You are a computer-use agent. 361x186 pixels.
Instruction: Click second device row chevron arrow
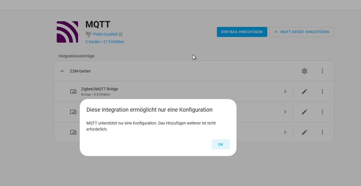tap(285, 112)
